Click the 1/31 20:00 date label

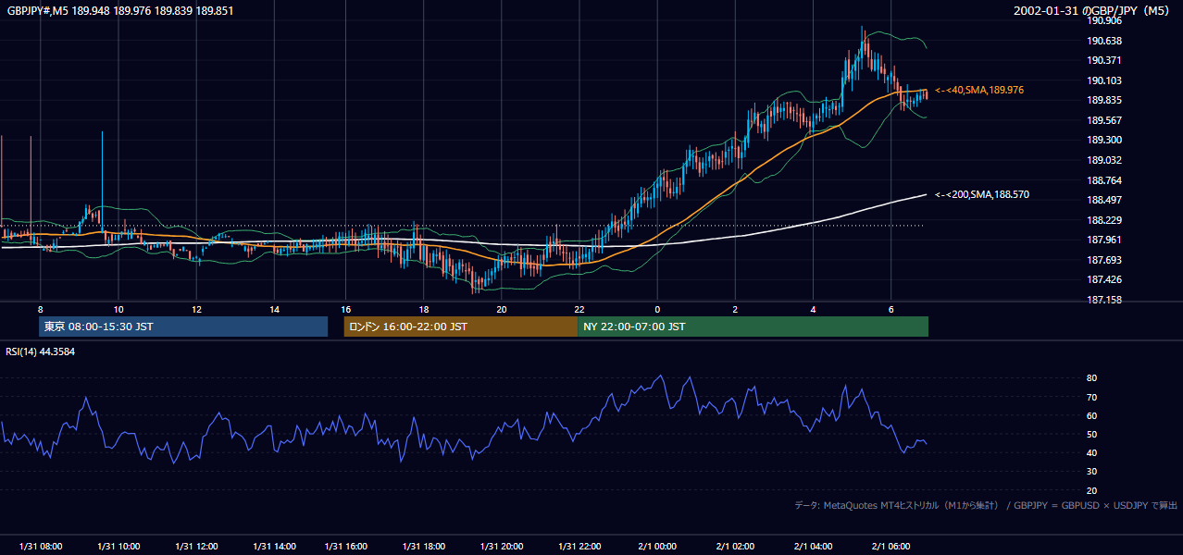[501, 547]
